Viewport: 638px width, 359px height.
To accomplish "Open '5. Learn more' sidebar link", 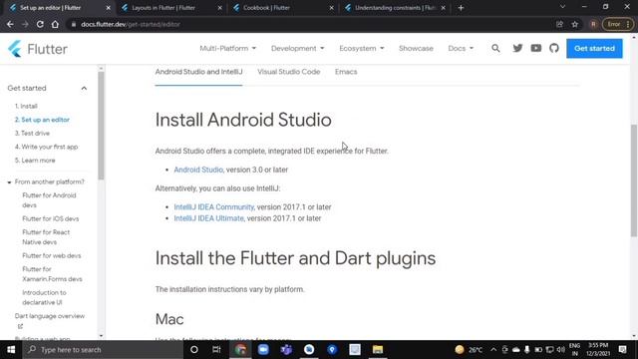I will (35, 161).
